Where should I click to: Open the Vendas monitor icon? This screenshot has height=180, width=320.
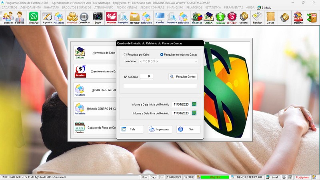[160, 18]
